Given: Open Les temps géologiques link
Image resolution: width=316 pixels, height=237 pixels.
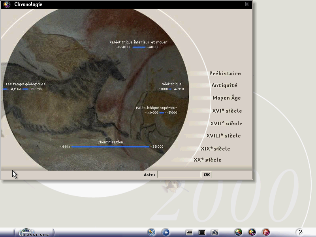Looking at the screenshot, I should tap(26, 84).
